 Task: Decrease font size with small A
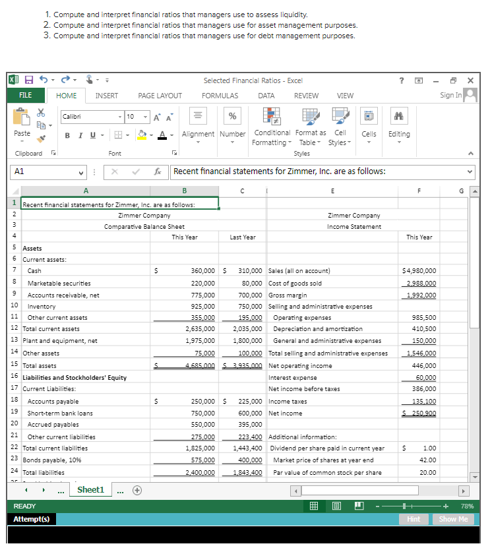(x=169, y=117)
